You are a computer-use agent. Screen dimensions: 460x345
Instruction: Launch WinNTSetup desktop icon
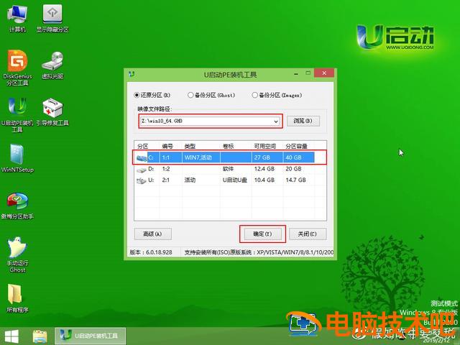point(17,158)
